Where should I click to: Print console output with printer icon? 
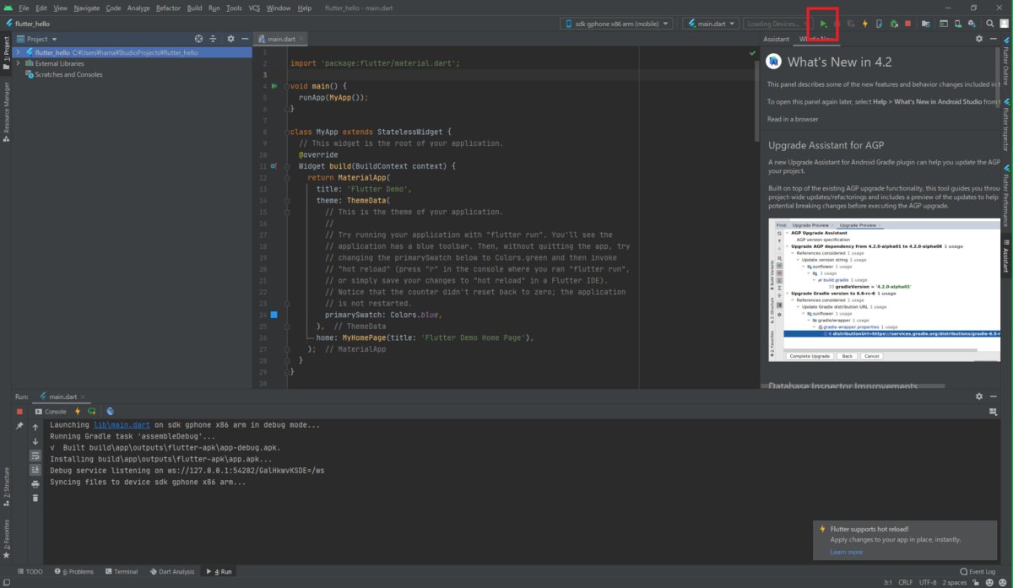click(x=35, y=484)
